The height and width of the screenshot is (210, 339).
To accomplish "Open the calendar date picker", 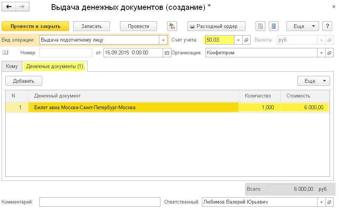I will pos(167,53).
